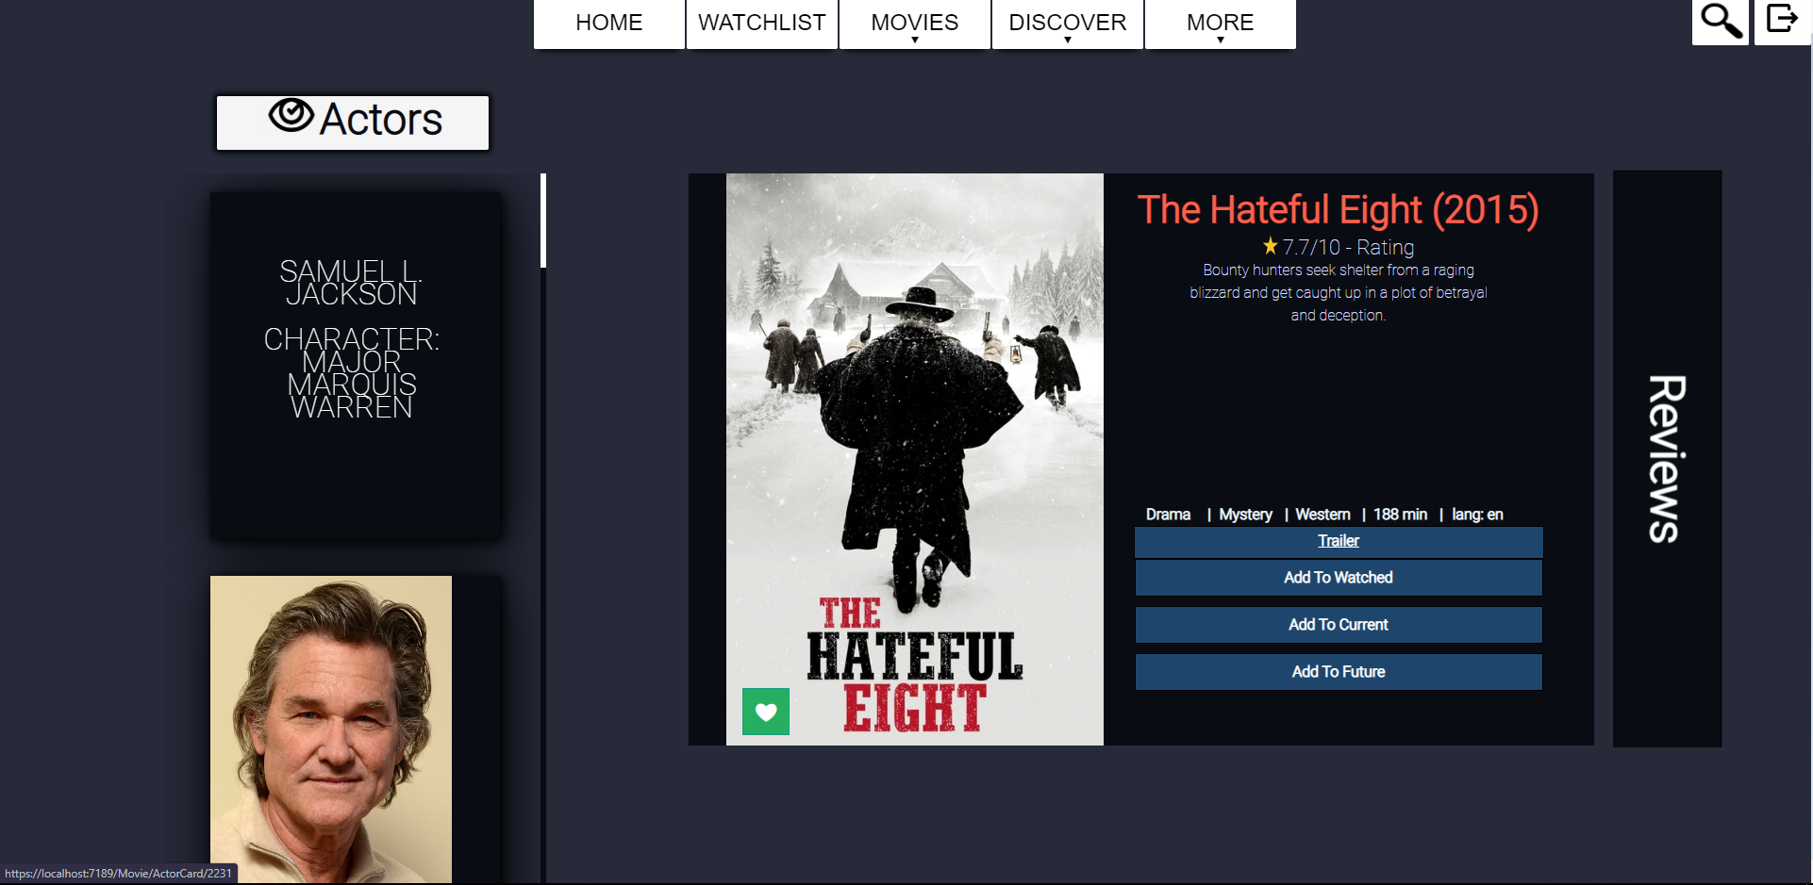Expand the DISCOVER dropdown menu
Image resolution: width=1813 pixels, height=885 pixels.
[1068, 24]
